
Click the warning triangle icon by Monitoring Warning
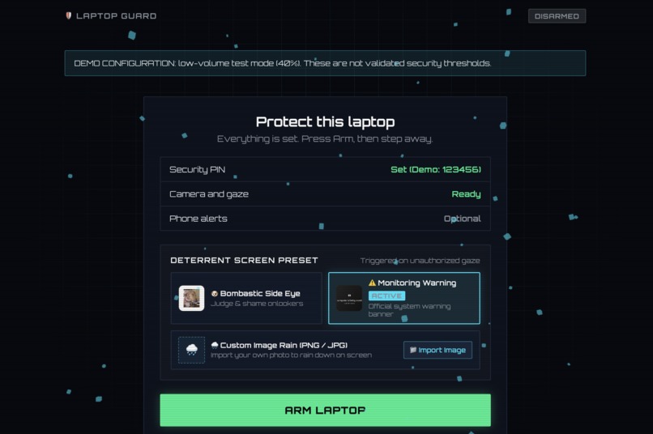(x=372, y=283)
